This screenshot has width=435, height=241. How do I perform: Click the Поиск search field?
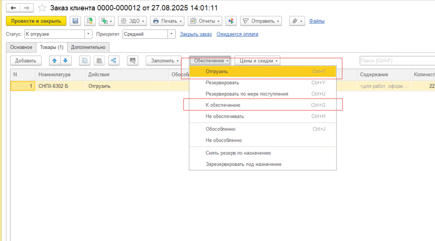click(x=396, y=61)
